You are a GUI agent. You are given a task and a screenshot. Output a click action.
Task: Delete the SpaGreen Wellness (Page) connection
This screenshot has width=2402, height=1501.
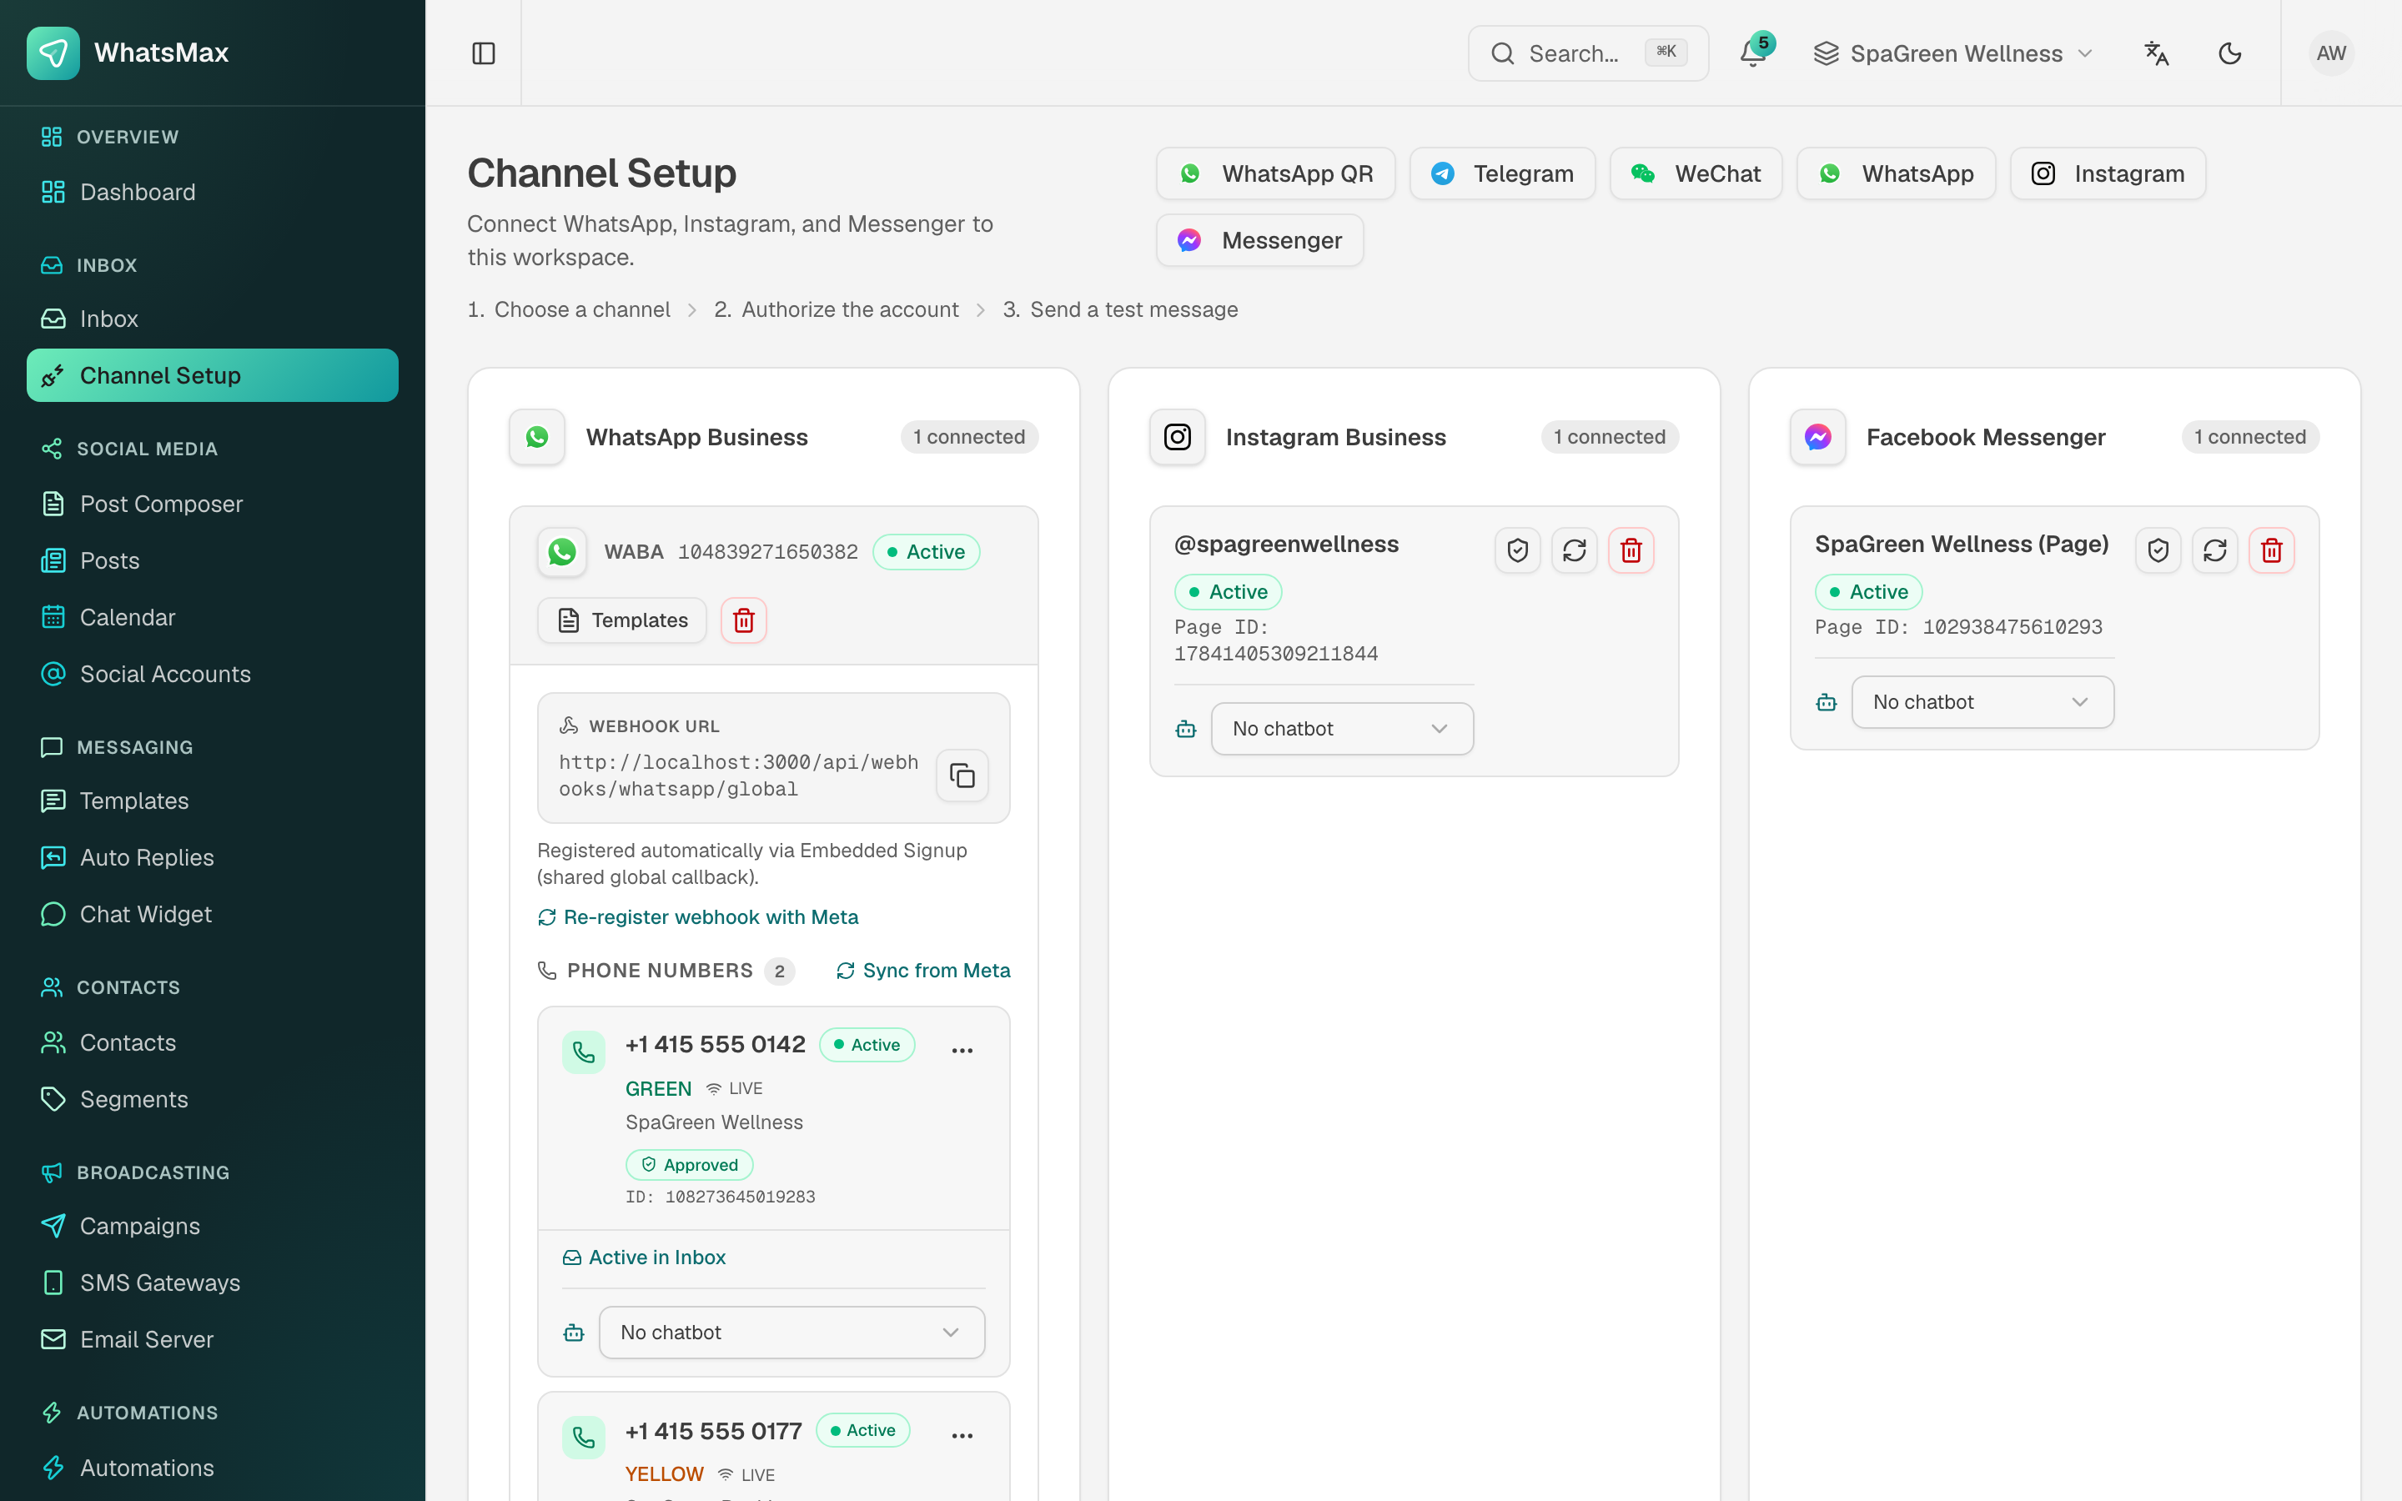point(2271,551)
